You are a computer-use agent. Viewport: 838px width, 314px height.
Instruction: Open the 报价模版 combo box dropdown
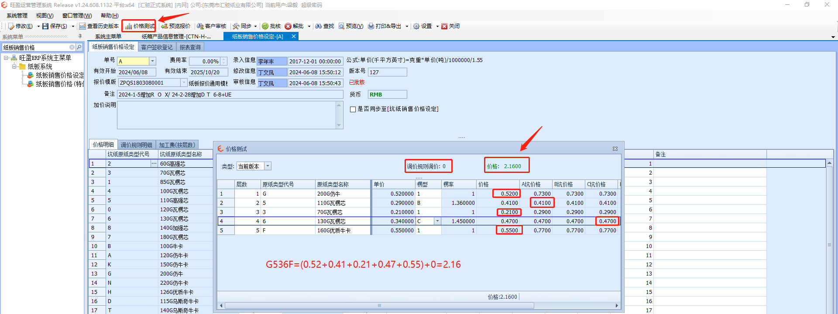(x=184, y=83)
